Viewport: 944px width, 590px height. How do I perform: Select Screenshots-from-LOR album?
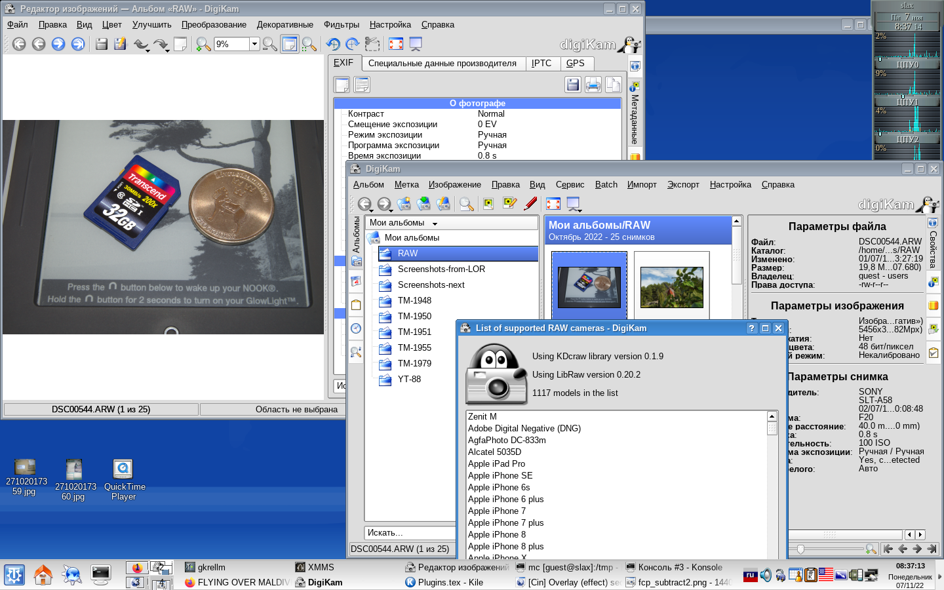click(441, 269)
